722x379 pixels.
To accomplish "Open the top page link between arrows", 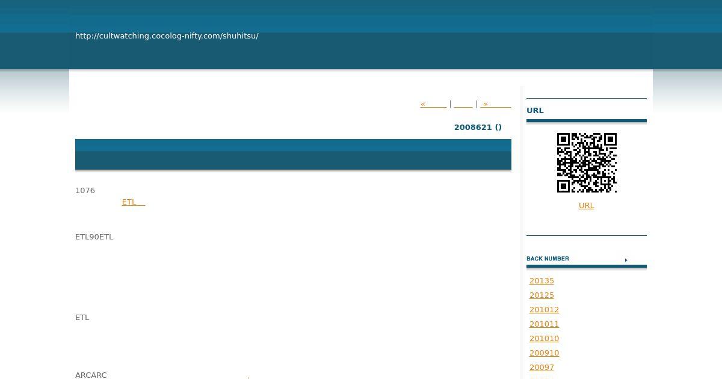I will pos(463,104).
